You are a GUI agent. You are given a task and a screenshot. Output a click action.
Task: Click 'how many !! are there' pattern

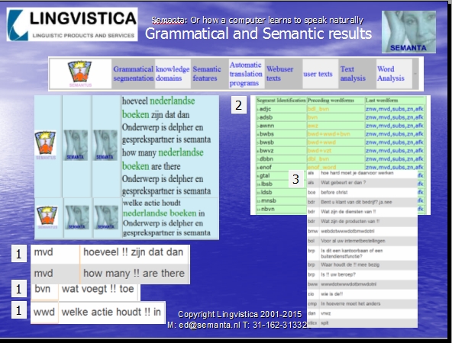134,274
